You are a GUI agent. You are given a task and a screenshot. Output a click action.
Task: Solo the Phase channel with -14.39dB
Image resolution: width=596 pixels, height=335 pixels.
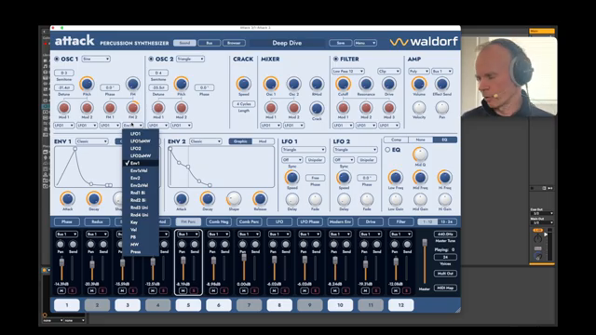coord(72,290)
